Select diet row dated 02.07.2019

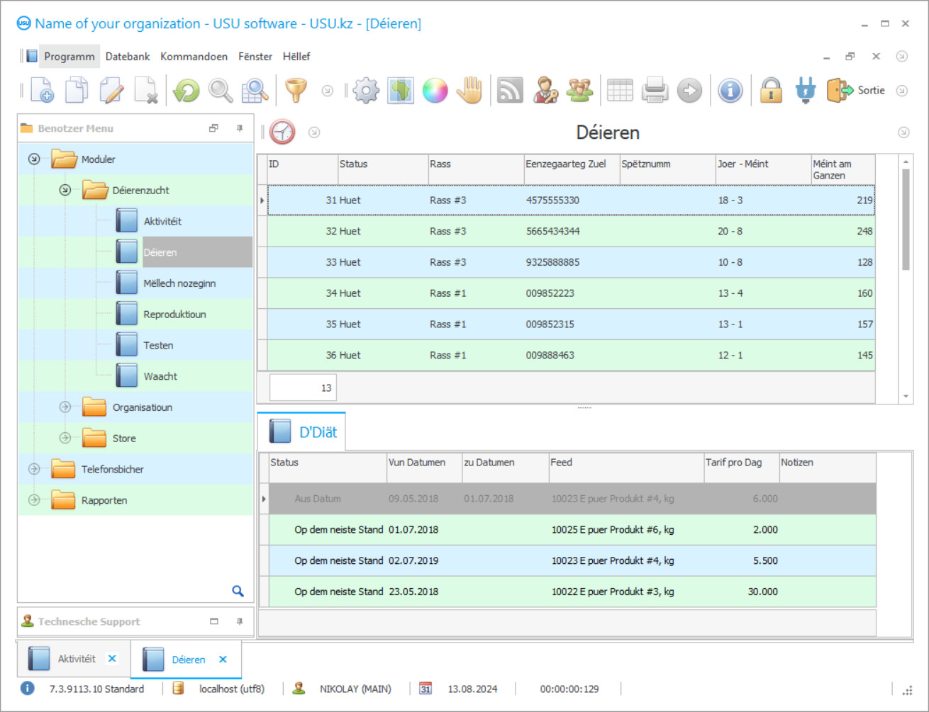pos(572,560)
